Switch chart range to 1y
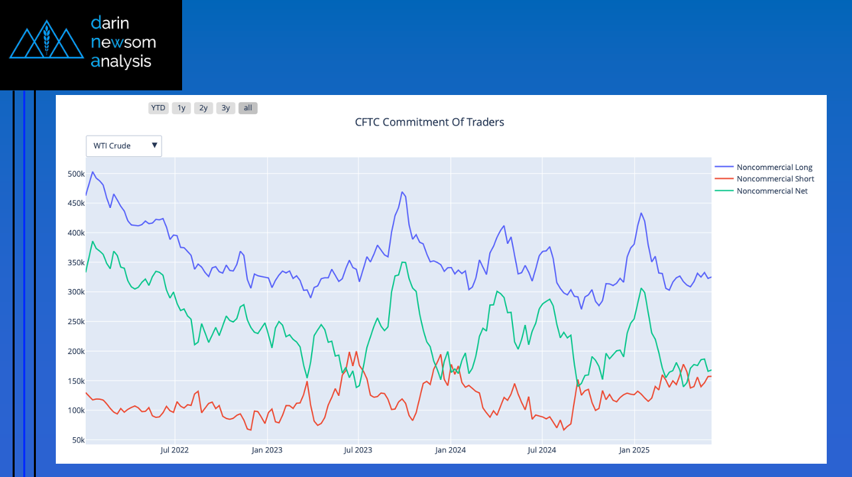The height and width of the screenshot is (477, 852). click(x=181, y=108)
